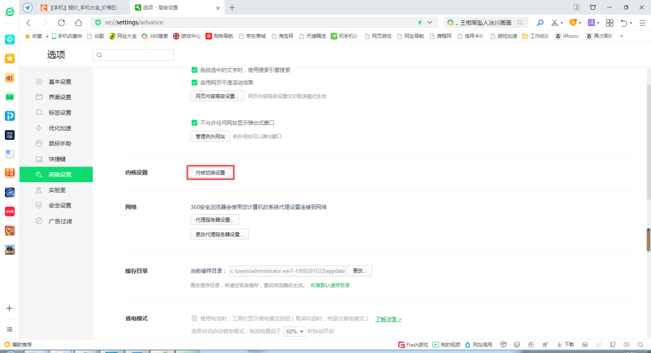Click the yellow star favorites sidebar icon
The width and height of the screenshot is (651, 353).
point(10,59)
